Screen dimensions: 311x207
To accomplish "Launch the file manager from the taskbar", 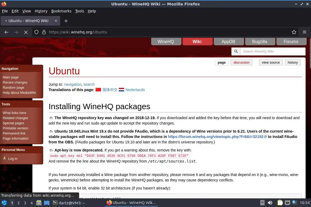I will [39, 203].
